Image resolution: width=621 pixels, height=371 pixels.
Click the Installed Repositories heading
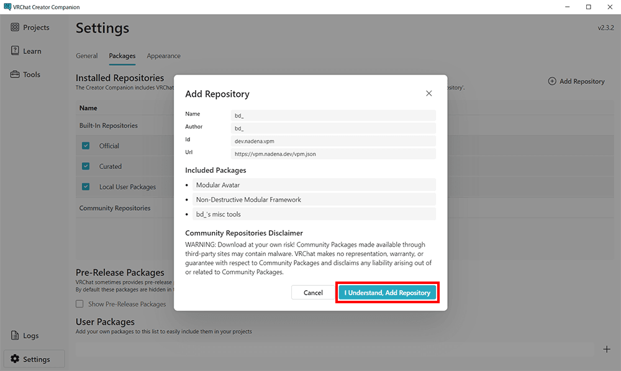point(120,78)
